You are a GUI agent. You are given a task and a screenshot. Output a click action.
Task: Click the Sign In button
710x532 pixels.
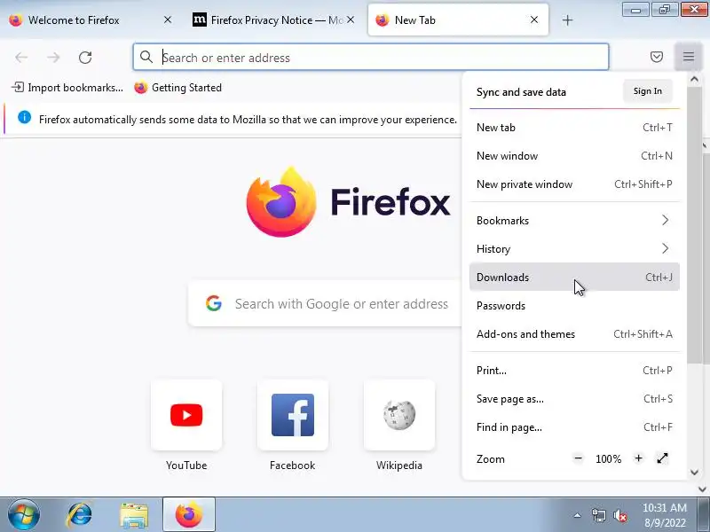click(648, 91)
